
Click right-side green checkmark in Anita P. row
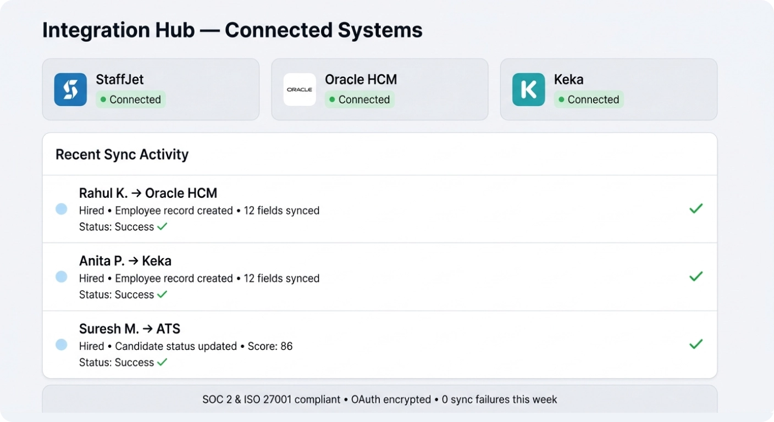point(696,276)
